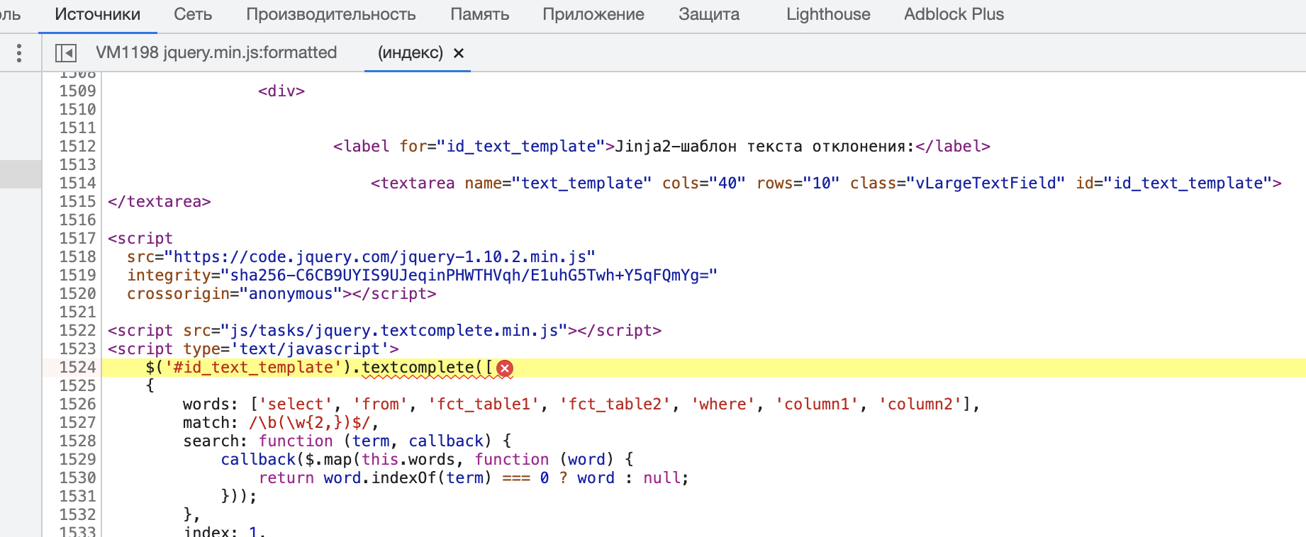Click the word.indexOf(term) expression
The width and height of the screenshot is (1306, 537).
408,477
